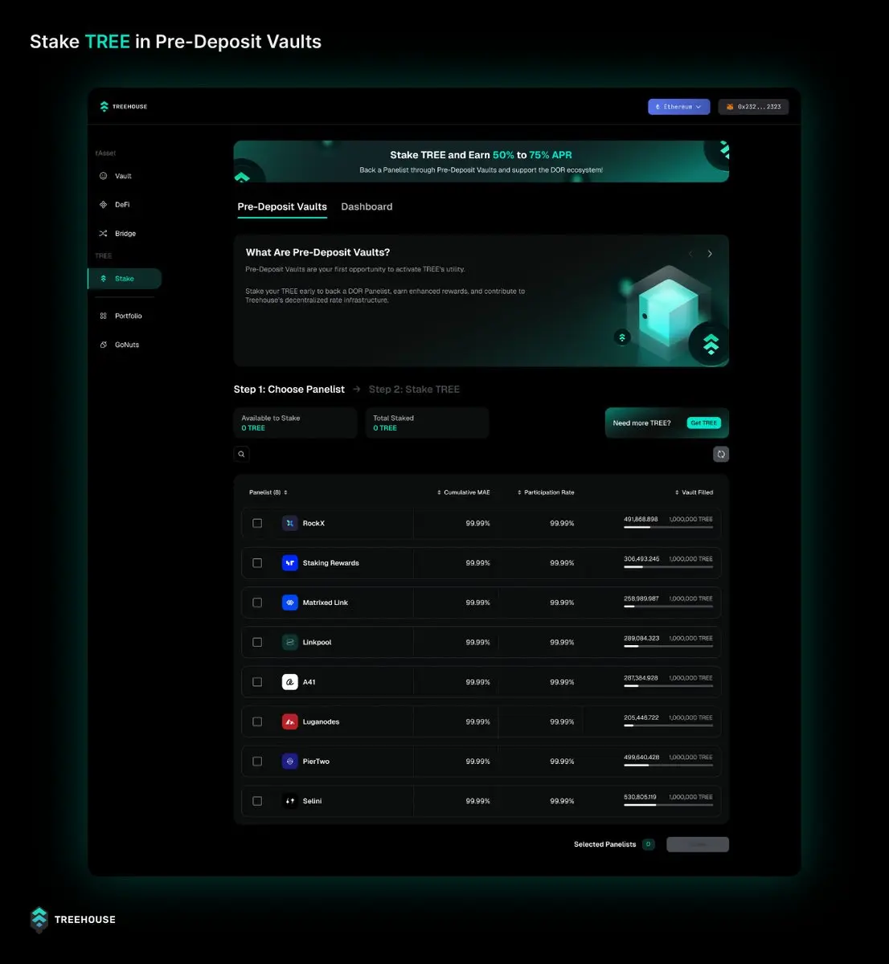Check the Matrixed Link panelist checkbox
Viewport: 889px width, 964px height.
pos(257,602)
